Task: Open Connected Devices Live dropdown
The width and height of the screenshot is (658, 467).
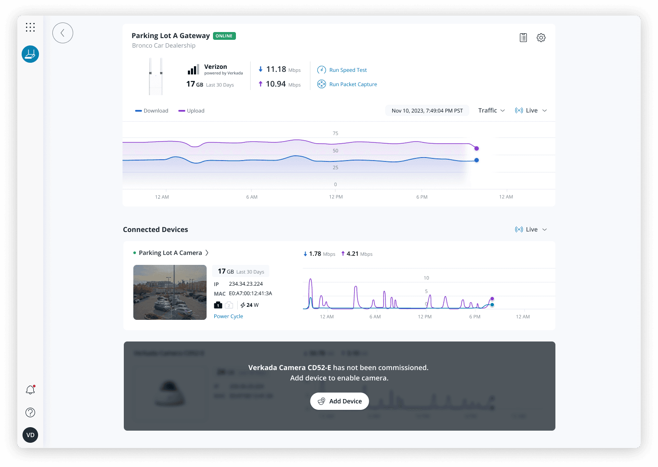Action: tap(531, 229)
